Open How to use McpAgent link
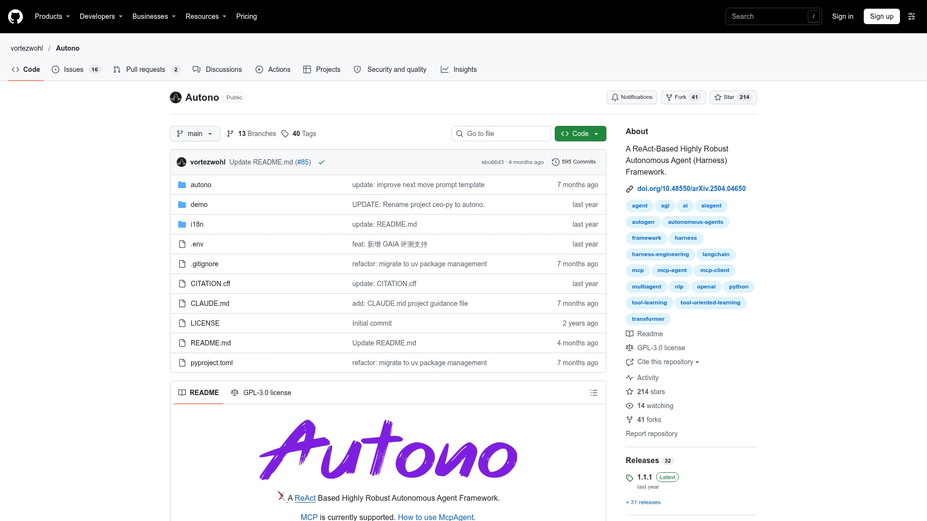927x521 pixels. point(435,517)
